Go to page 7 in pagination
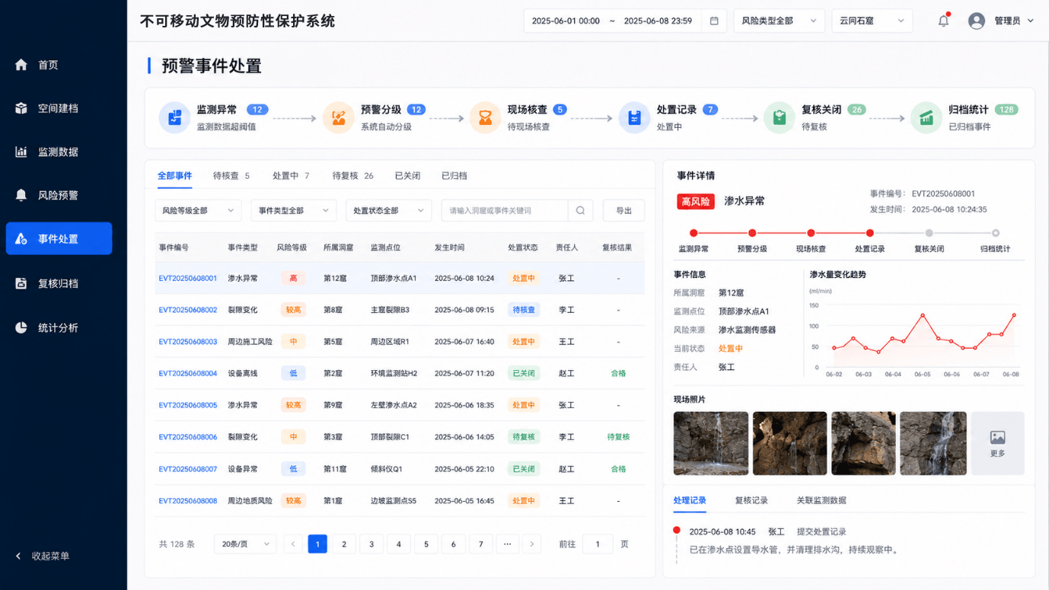 [x=480, y=544]
